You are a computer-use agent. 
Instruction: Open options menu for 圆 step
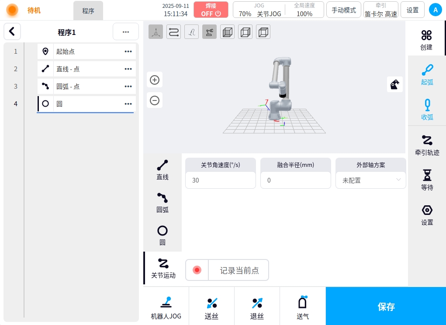[128, 104]
